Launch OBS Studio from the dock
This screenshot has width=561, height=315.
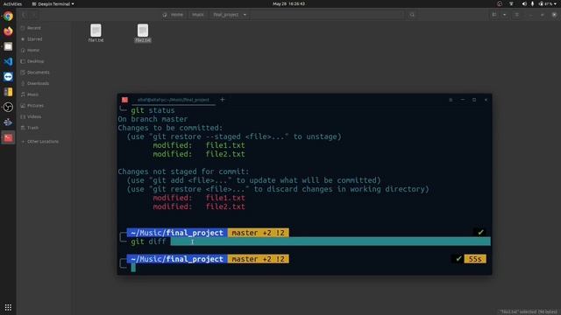8,107
